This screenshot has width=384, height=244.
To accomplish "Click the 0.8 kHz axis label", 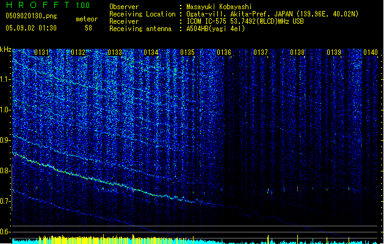I will pos(5,171).
